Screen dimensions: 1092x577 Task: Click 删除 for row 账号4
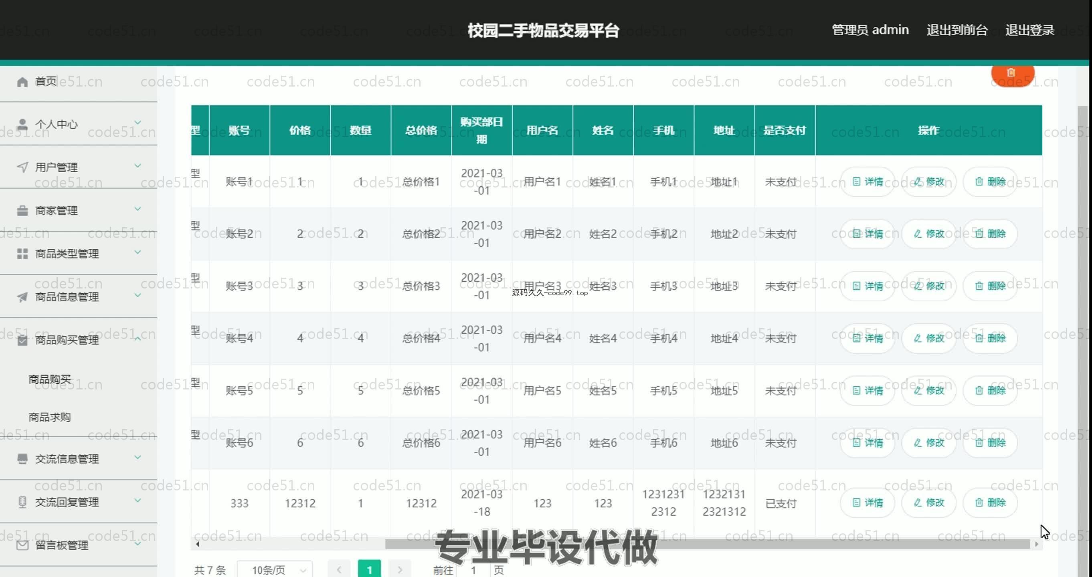990,338
